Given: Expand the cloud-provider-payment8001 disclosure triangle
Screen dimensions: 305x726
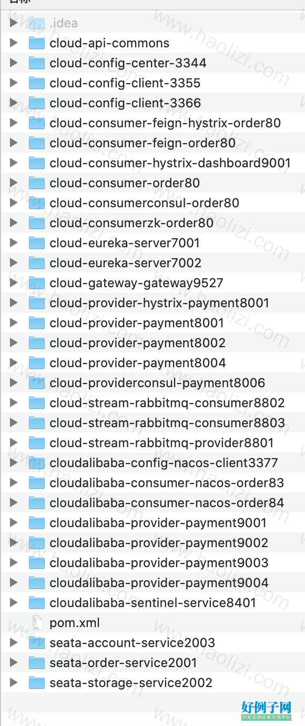Looking at the screenshot, I should click(14, 323).
